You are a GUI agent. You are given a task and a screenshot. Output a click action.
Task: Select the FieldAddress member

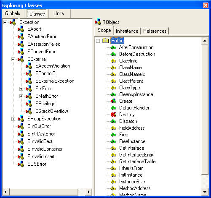pos(132,128)
